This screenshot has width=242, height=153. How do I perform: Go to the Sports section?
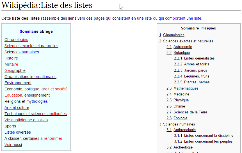[10, 126]
